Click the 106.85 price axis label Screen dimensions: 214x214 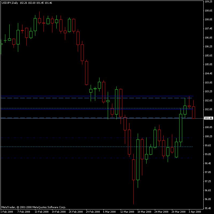tap(209, 38)
